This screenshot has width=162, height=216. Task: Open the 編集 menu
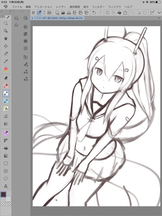tap(28, 7)
